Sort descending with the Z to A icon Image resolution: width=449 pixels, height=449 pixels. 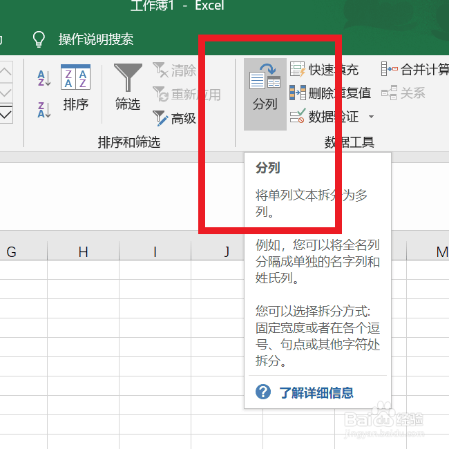tap(44, 110)
